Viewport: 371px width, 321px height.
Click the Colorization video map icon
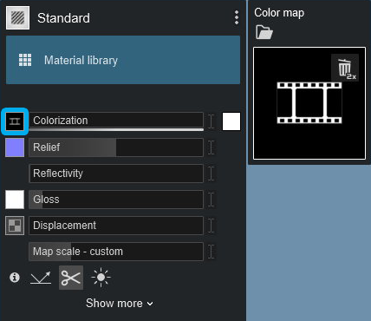(x=15, y=121)
